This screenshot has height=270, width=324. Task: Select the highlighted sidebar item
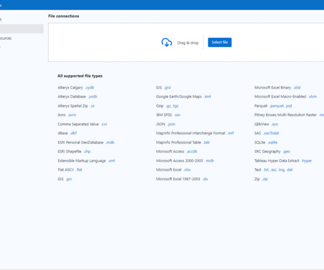[x=21, y=29]
